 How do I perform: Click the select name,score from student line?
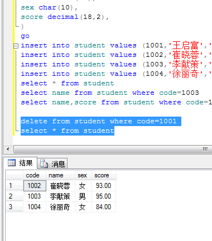(116, 102)
